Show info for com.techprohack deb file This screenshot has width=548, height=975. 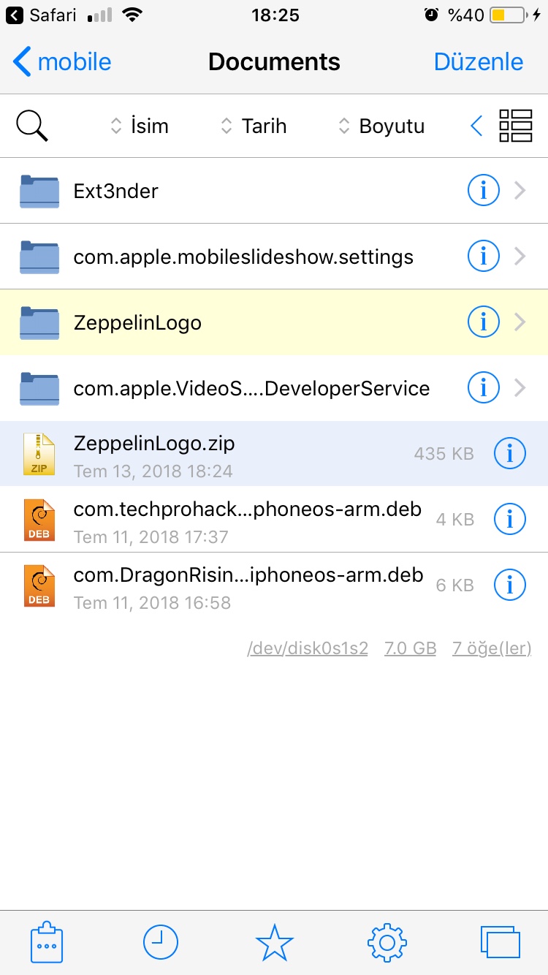[510, 520]
